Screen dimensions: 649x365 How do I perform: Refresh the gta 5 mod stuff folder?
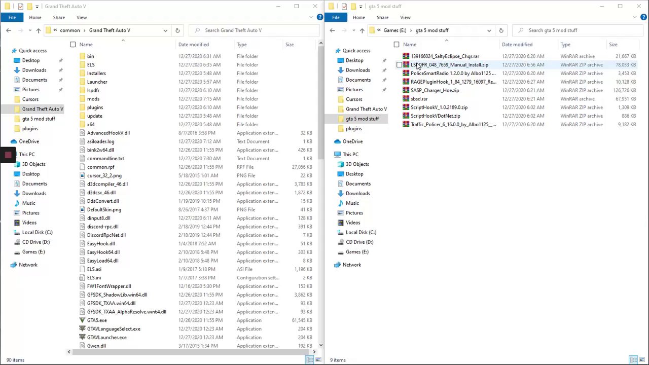501,30
